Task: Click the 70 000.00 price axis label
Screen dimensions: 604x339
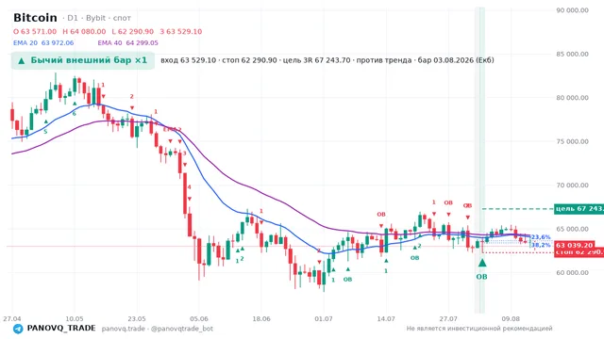Action: [x=573, y=186]
